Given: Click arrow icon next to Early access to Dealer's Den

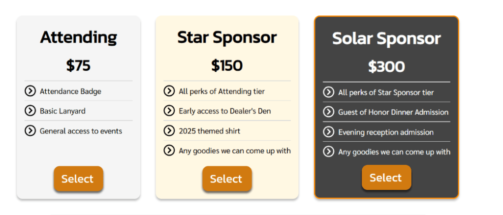Looking at the screenshot, I should click(x=169, y=111).
